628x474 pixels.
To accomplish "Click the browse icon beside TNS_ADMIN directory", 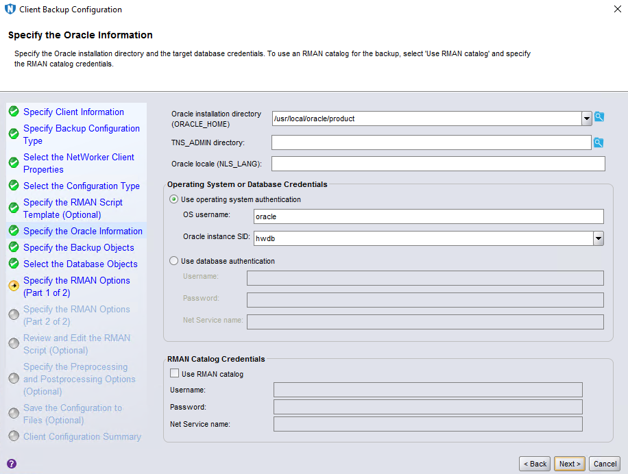I will [599, 142].
